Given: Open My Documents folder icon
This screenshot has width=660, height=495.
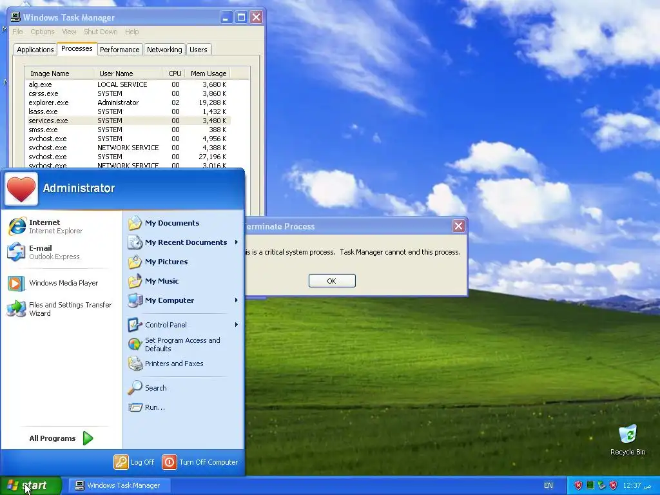Looking at the screenshot, I should [x=135, y=223].
